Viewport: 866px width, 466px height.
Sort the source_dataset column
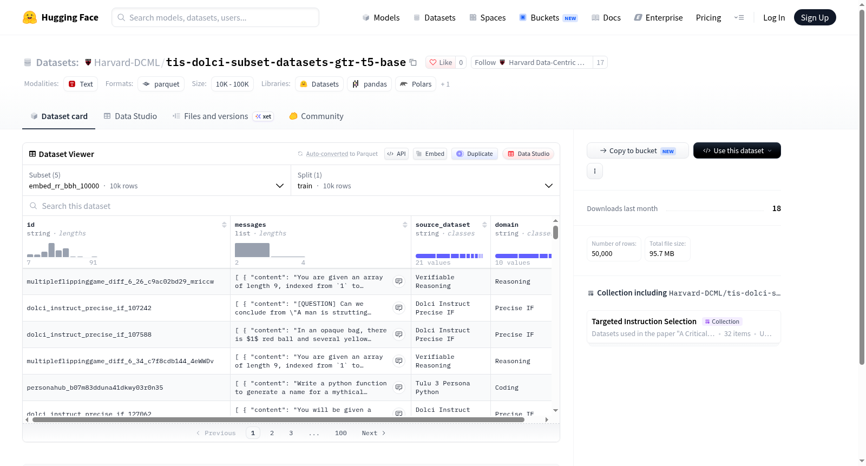point(484,225)
